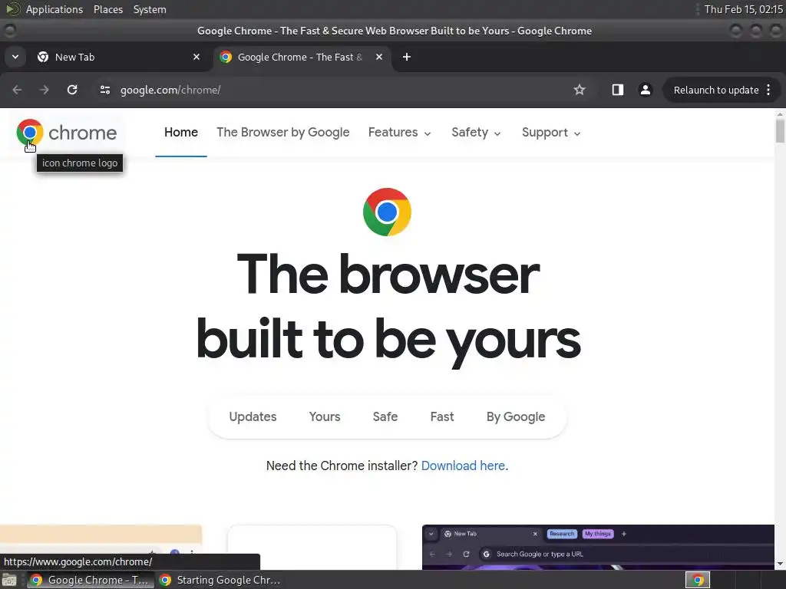Viewport: 786px width, 589px height.
Task: Click the forward navigation arrow
Action: (44, 90)
